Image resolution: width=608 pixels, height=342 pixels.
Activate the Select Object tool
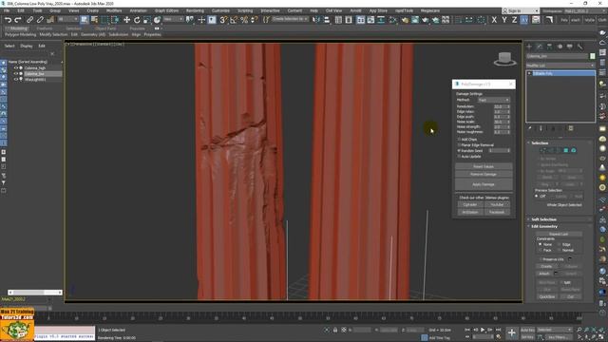coord(85,20)
